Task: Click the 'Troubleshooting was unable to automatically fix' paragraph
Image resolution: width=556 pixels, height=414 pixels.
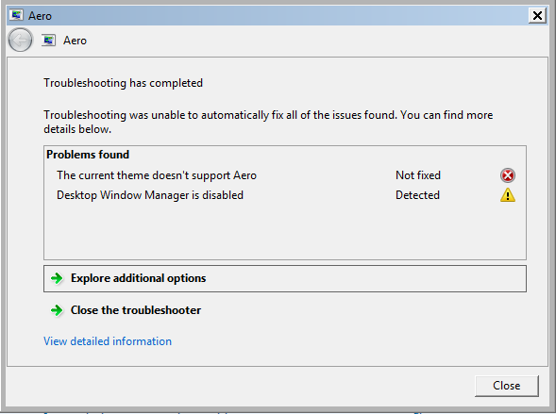Action: (268, 122)
